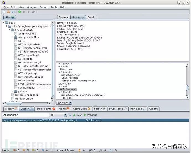Collapse the root Sites tree node

click(x=4, y=22)
